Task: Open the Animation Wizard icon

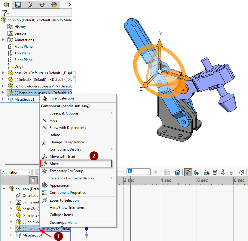Action: point(177,172)
